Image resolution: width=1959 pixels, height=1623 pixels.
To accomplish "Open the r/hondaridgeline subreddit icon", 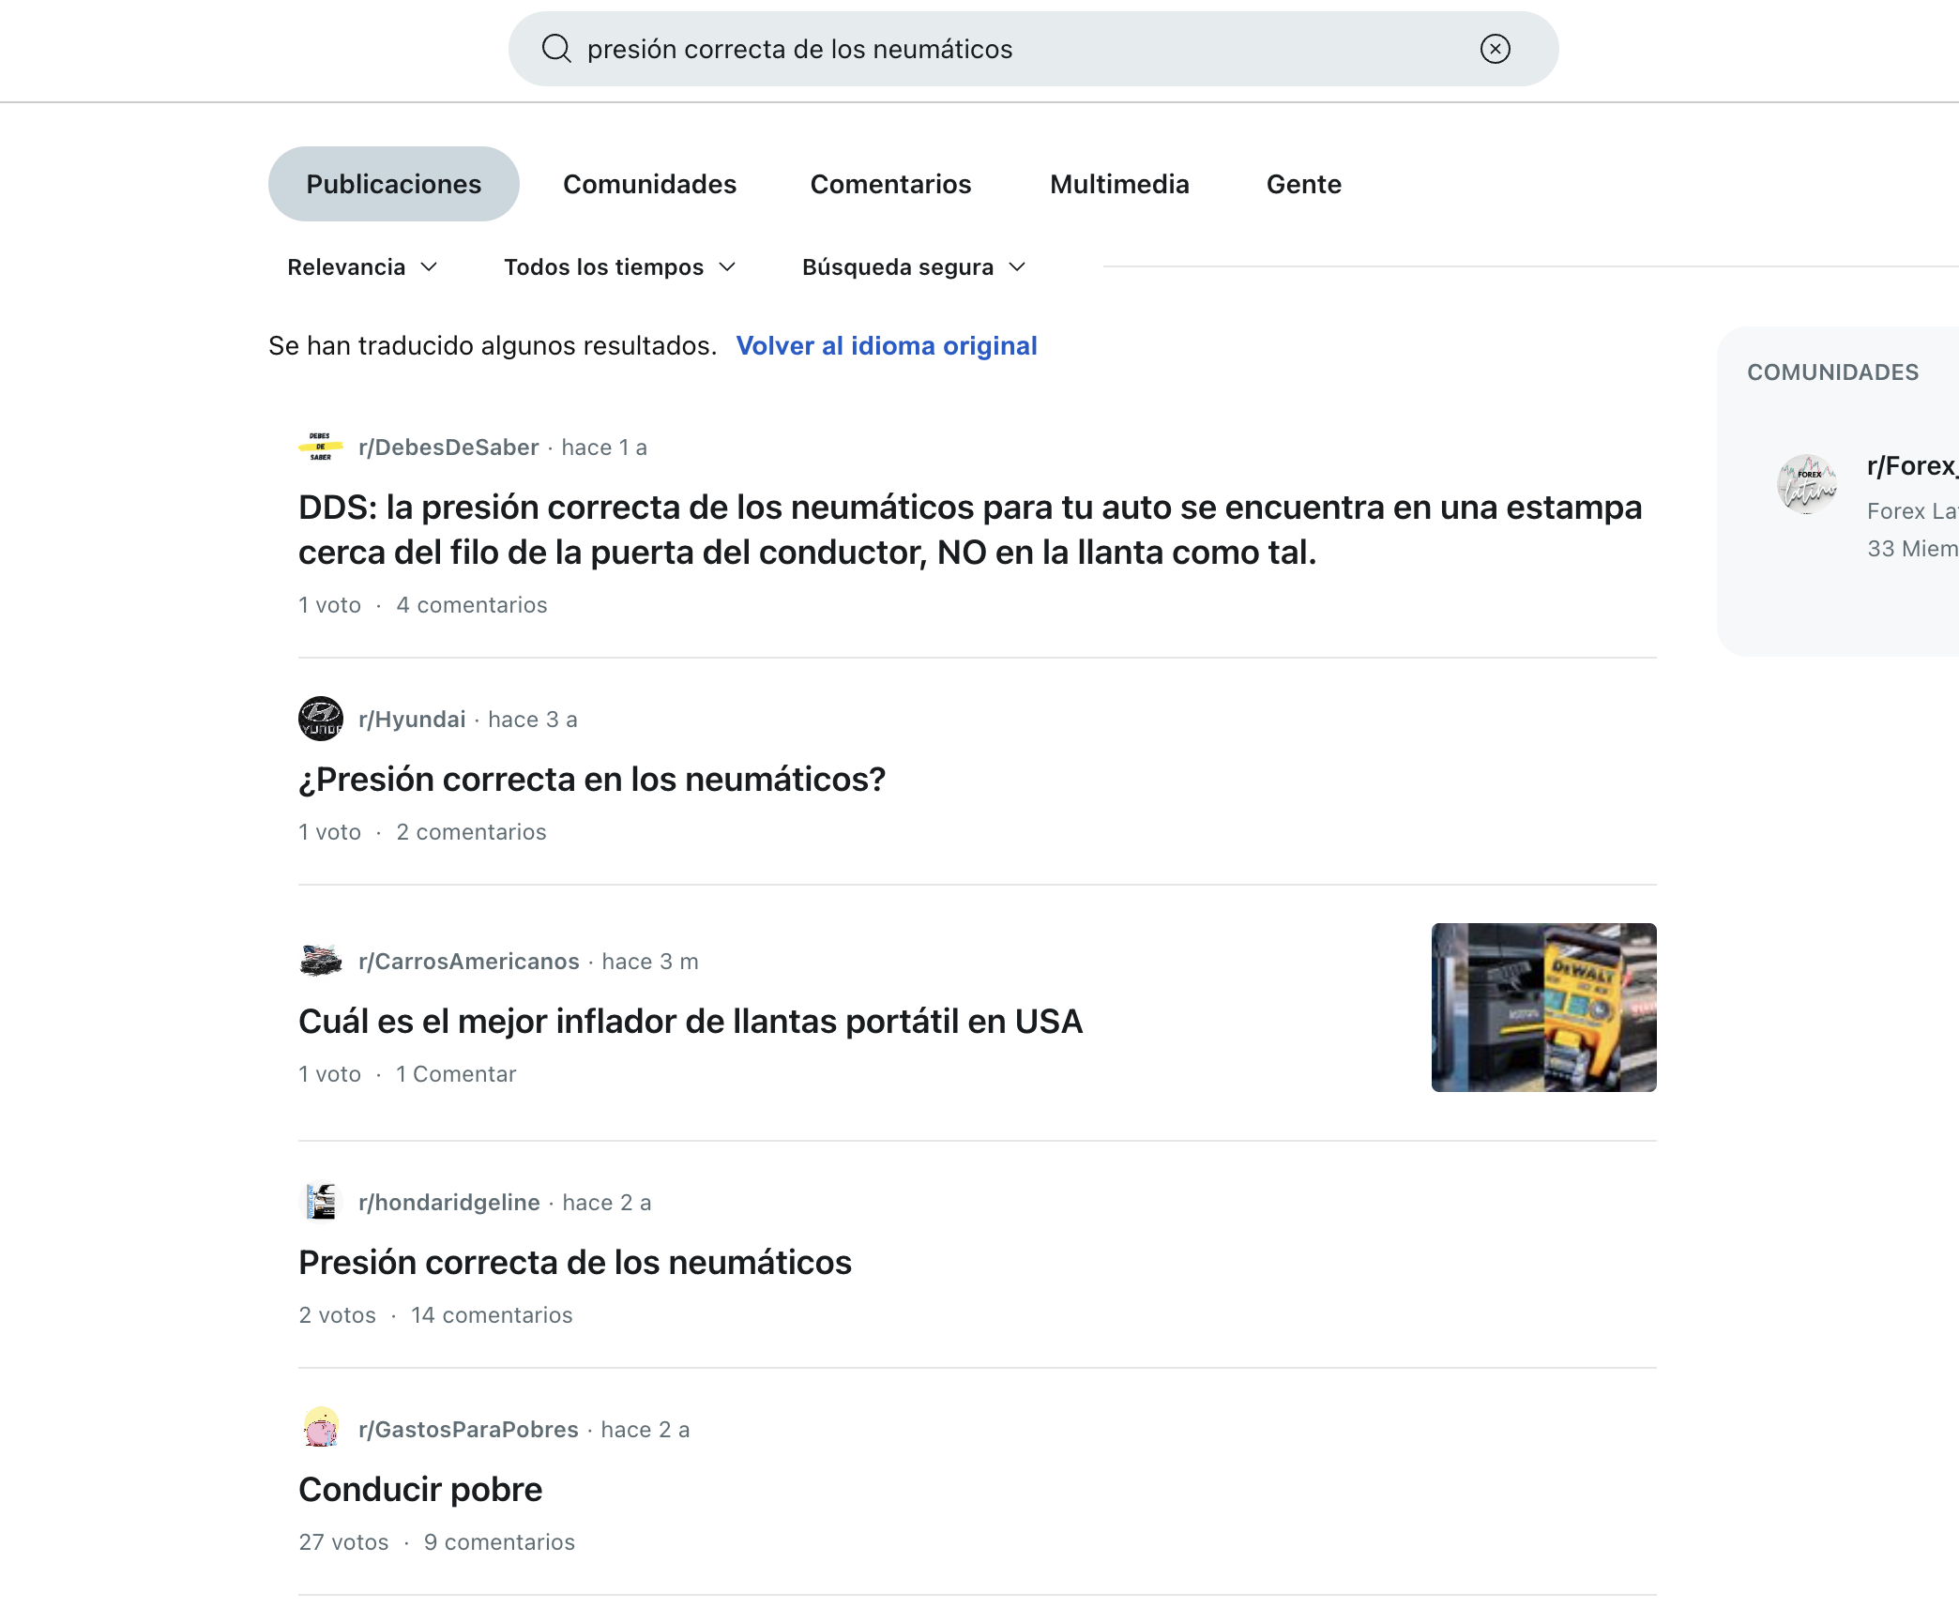I will [320, 1202].
